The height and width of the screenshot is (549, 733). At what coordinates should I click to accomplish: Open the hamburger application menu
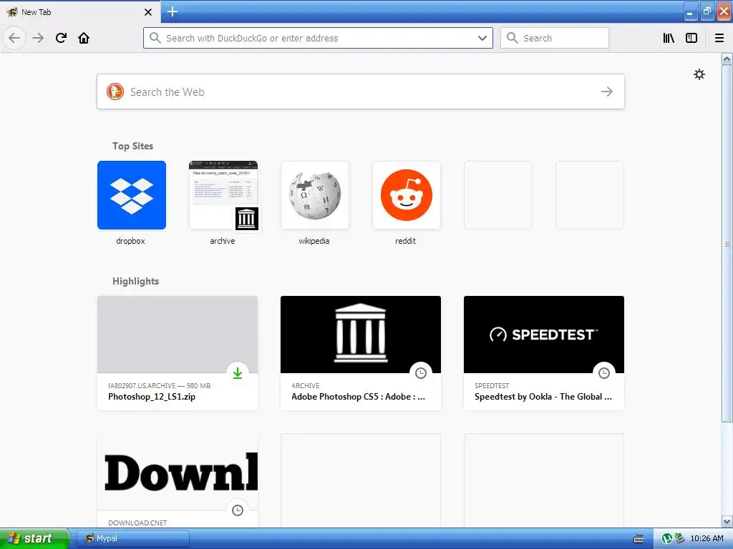pyautogui.click(x=719, y=38)
